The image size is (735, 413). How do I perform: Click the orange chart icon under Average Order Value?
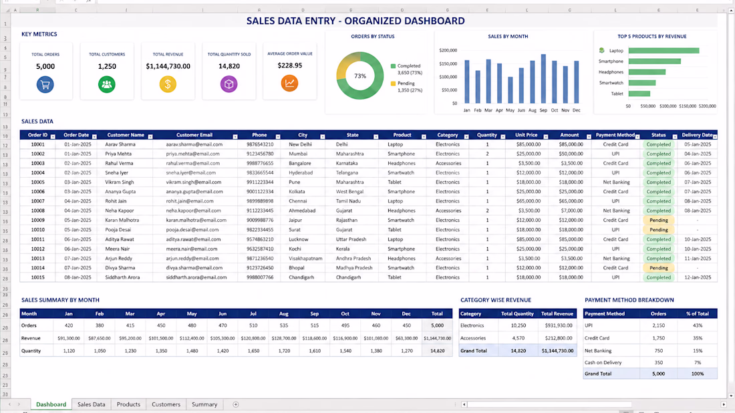click(290, 84)
